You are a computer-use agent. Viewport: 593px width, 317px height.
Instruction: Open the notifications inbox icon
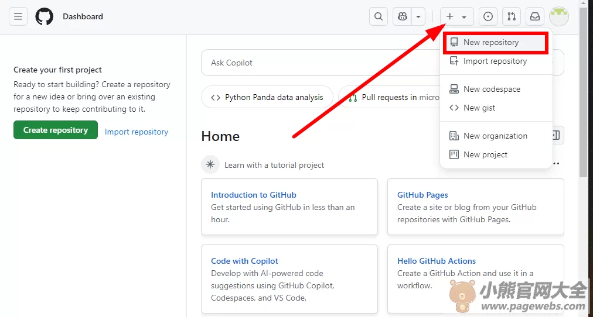[x=535, y=16]
